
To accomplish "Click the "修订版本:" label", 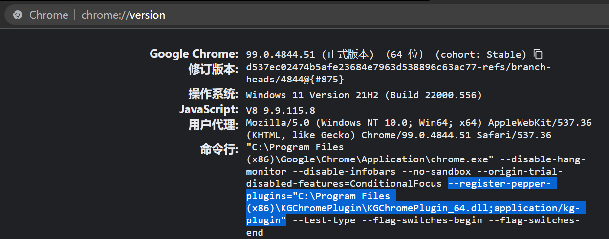I will [214, 69].
